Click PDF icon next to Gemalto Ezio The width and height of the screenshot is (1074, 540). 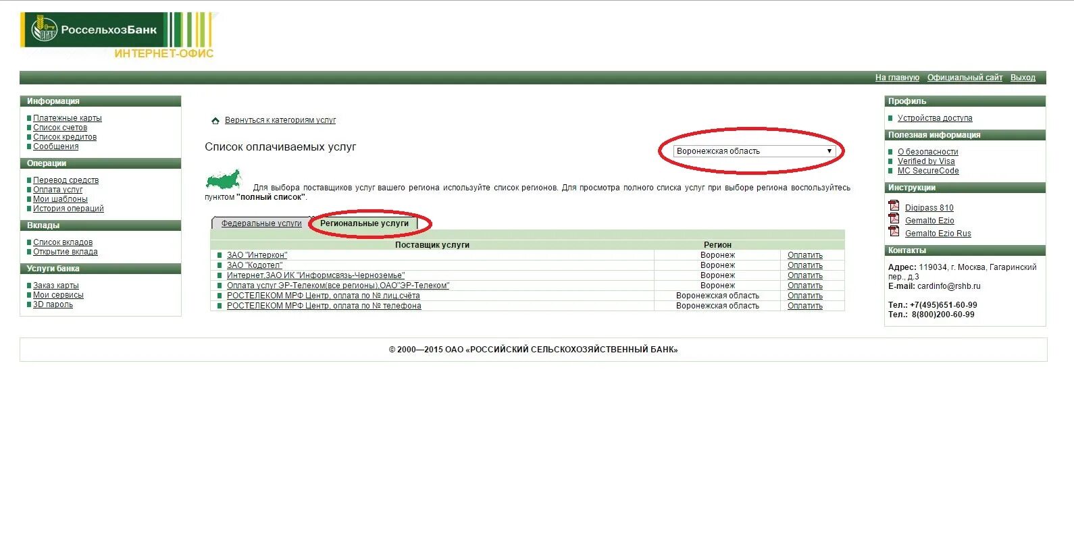pyautogui.click(x=894, y=219)
